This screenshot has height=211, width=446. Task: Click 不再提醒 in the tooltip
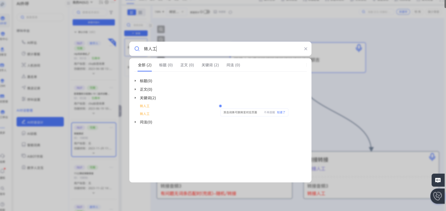[269, 113]
